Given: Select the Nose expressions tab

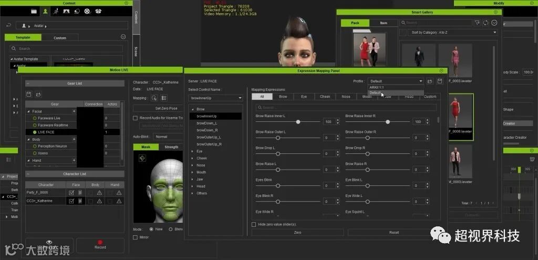Looking at the screenshot, I should pos(346,97).
